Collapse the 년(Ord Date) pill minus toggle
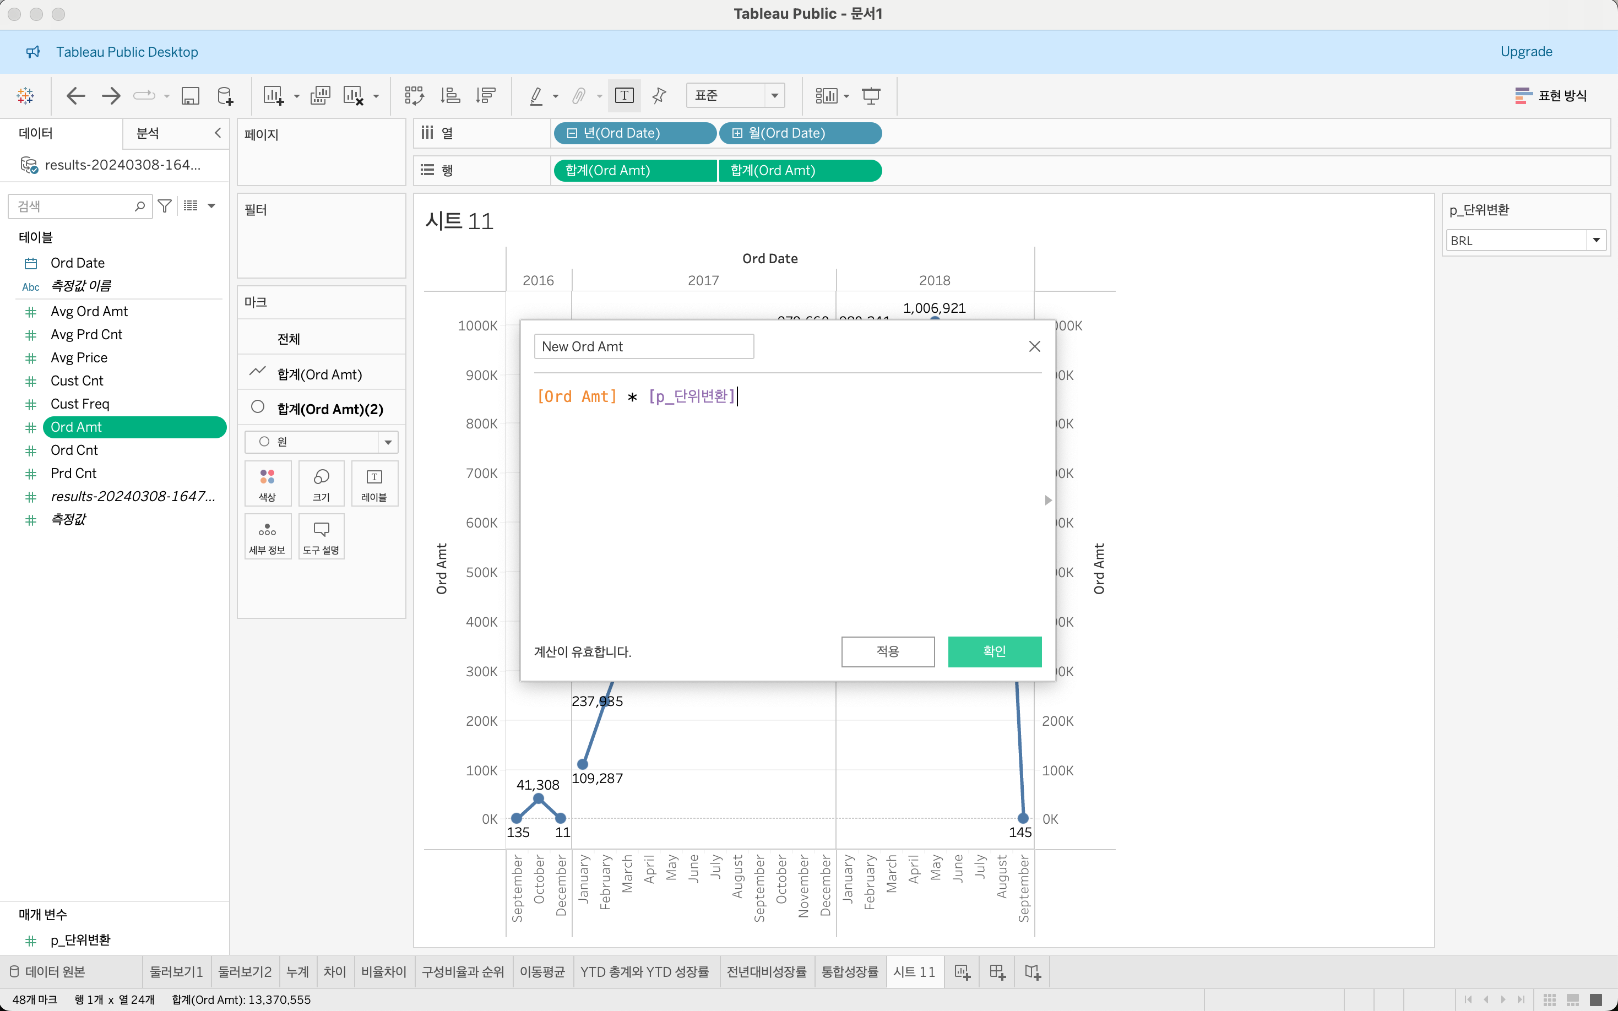Screen dimensions: 1618x1011 pyautogui.click(x=572, y=133)
